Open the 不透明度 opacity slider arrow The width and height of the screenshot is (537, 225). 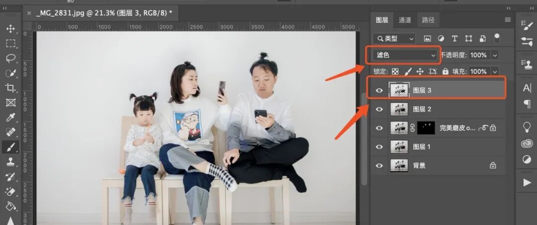(x=495, y=55)
